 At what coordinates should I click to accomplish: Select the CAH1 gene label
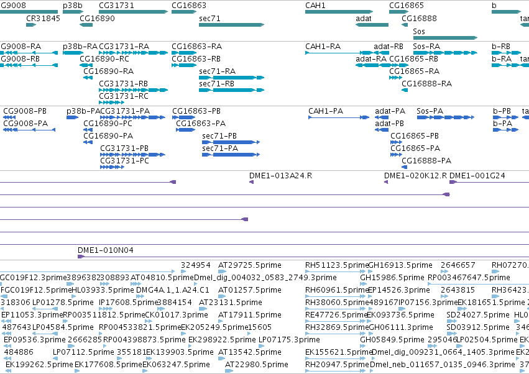[315, 6]
